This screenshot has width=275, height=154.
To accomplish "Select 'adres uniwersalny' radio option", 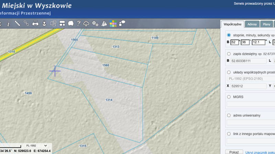I will click(x=229, y=115).
